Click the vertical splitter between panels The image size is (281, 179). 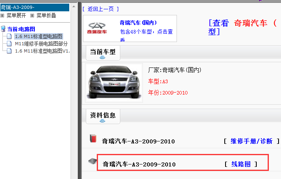tap(80, 91)
